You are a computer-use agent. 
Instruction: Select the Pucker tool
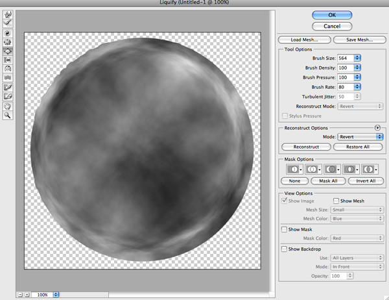[x=8, y=42]
